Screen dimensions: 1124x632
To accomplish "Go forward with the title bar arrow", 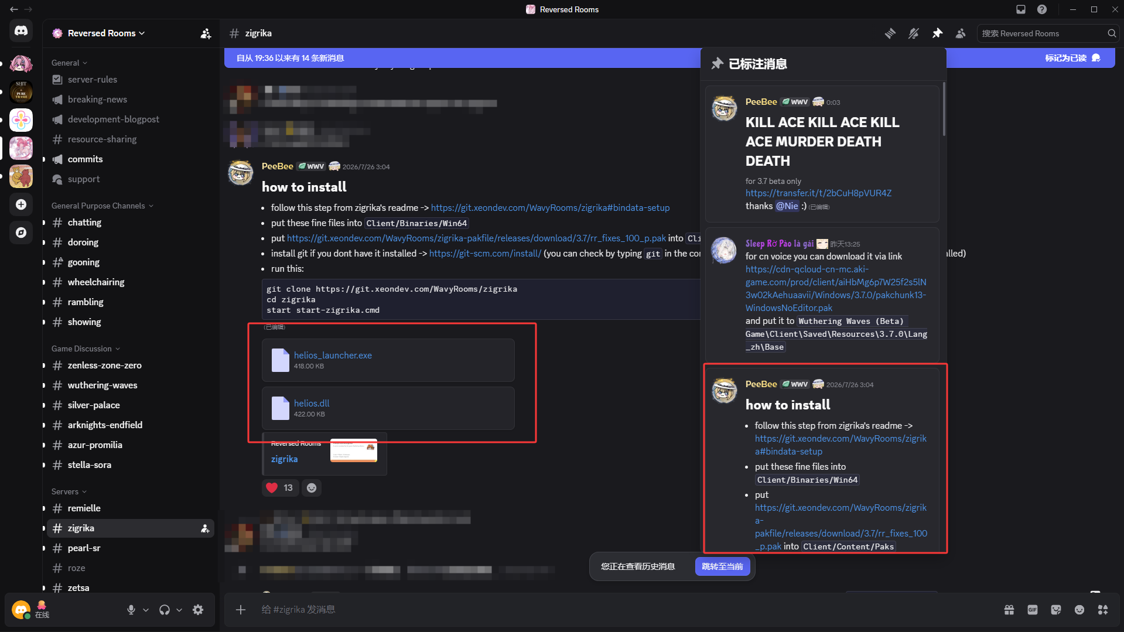I will click(28, 9).
